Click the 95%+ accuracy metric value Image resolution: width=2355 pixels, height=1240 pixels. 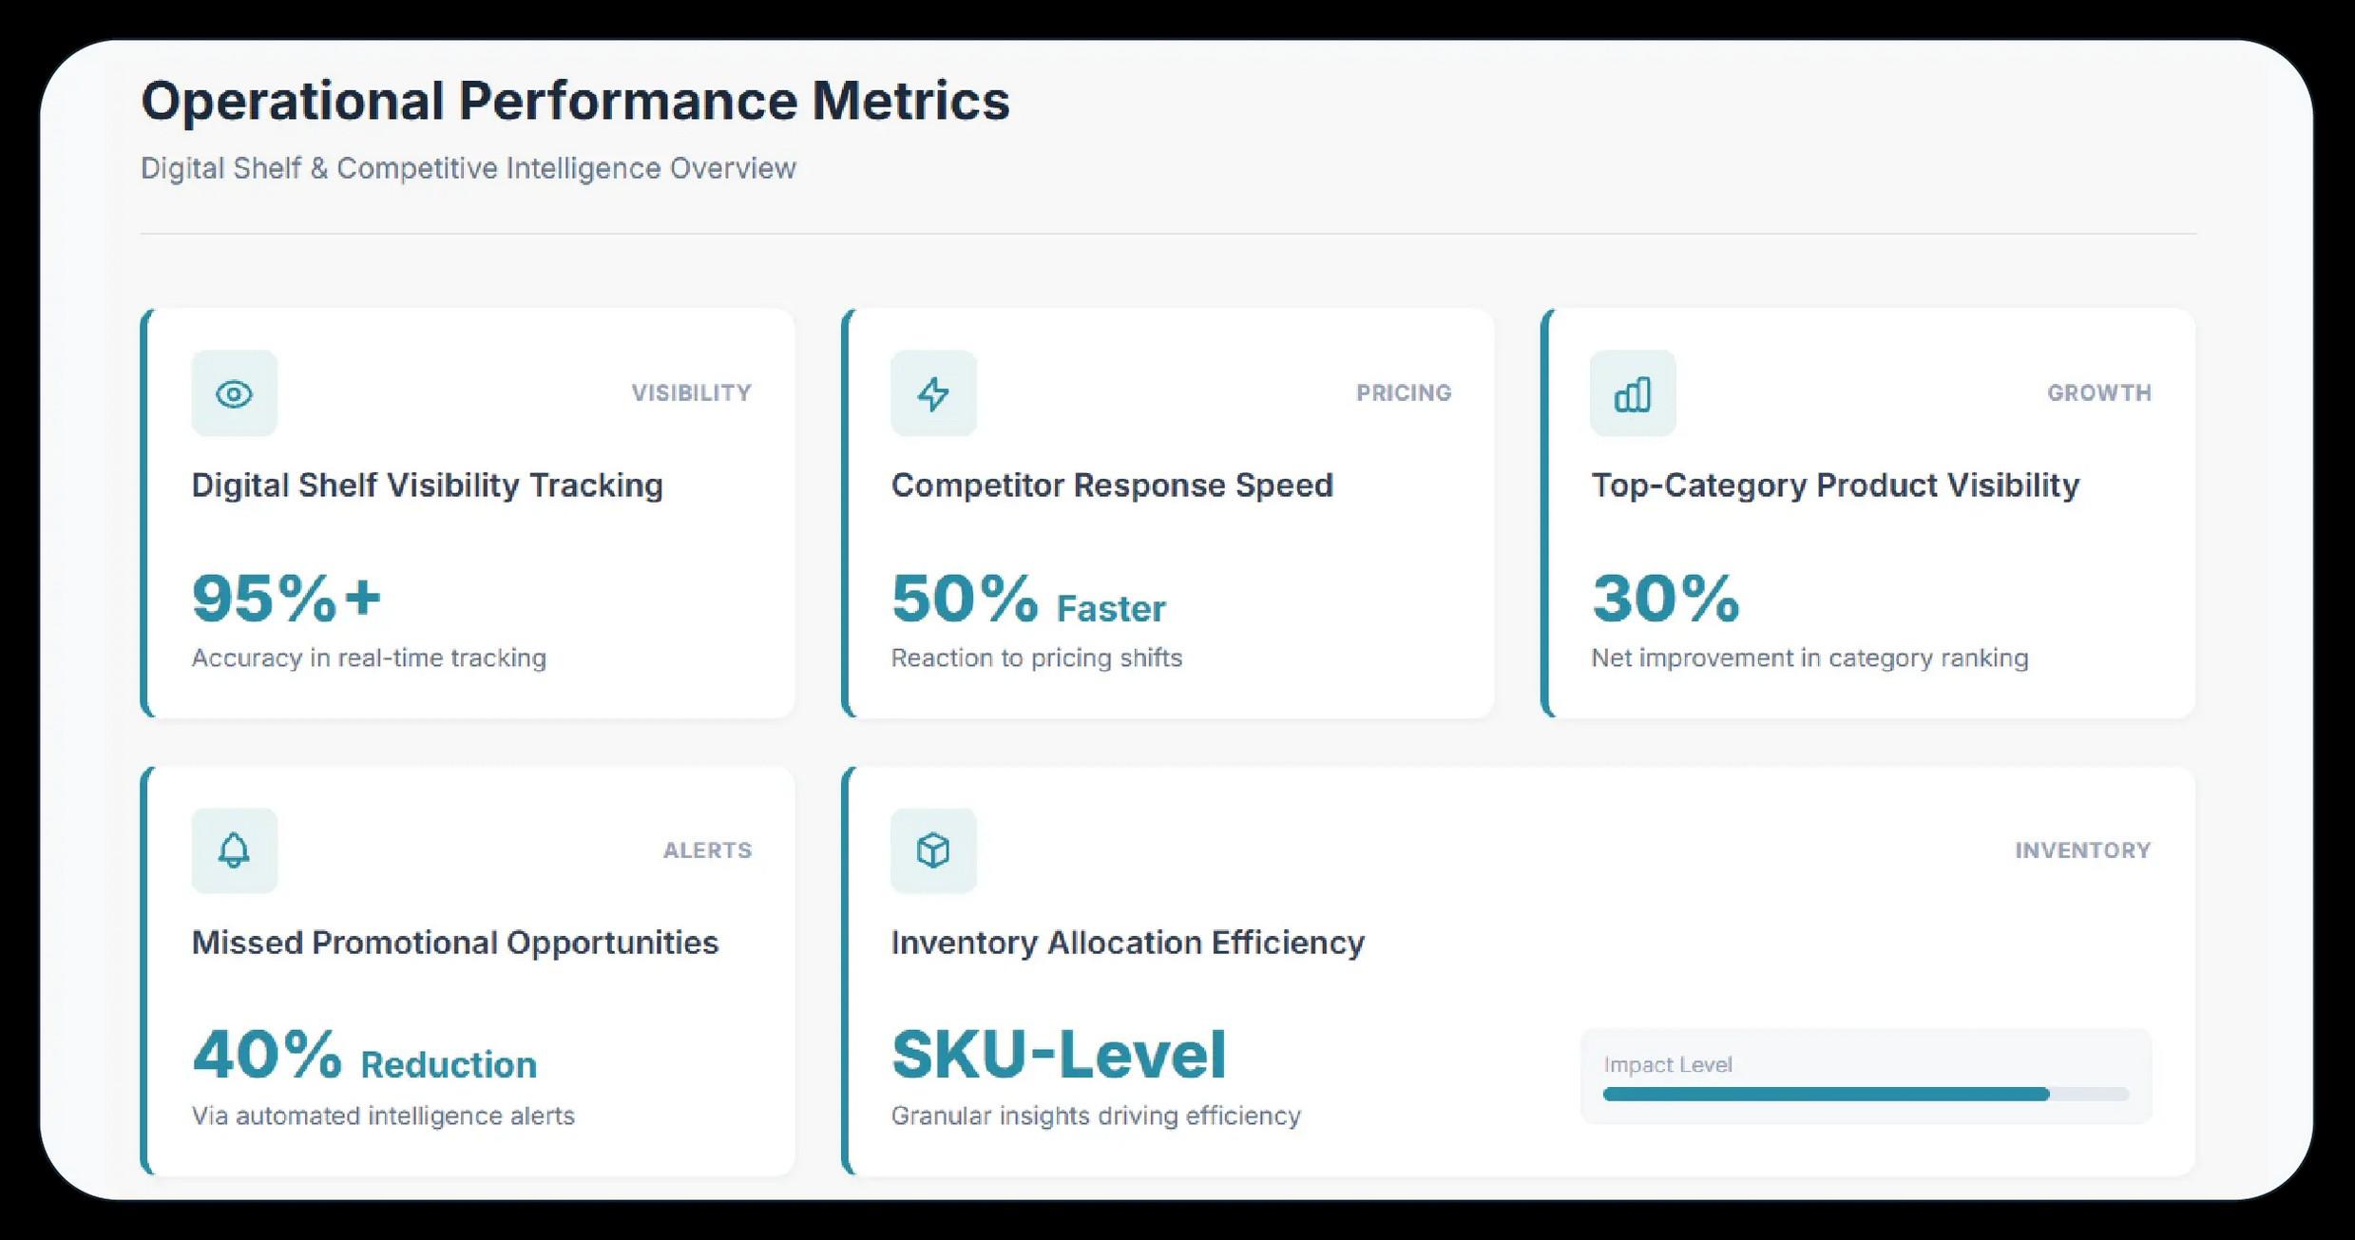286,599
